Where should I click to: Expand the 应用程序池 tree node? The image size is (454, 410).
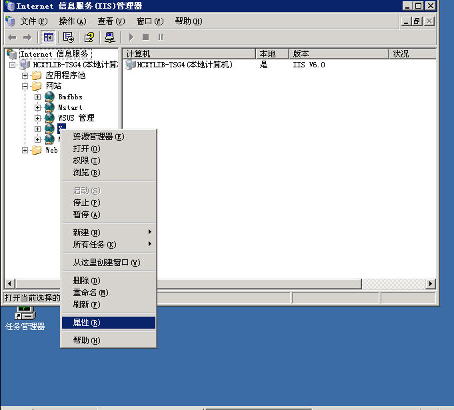pos(25,75)
